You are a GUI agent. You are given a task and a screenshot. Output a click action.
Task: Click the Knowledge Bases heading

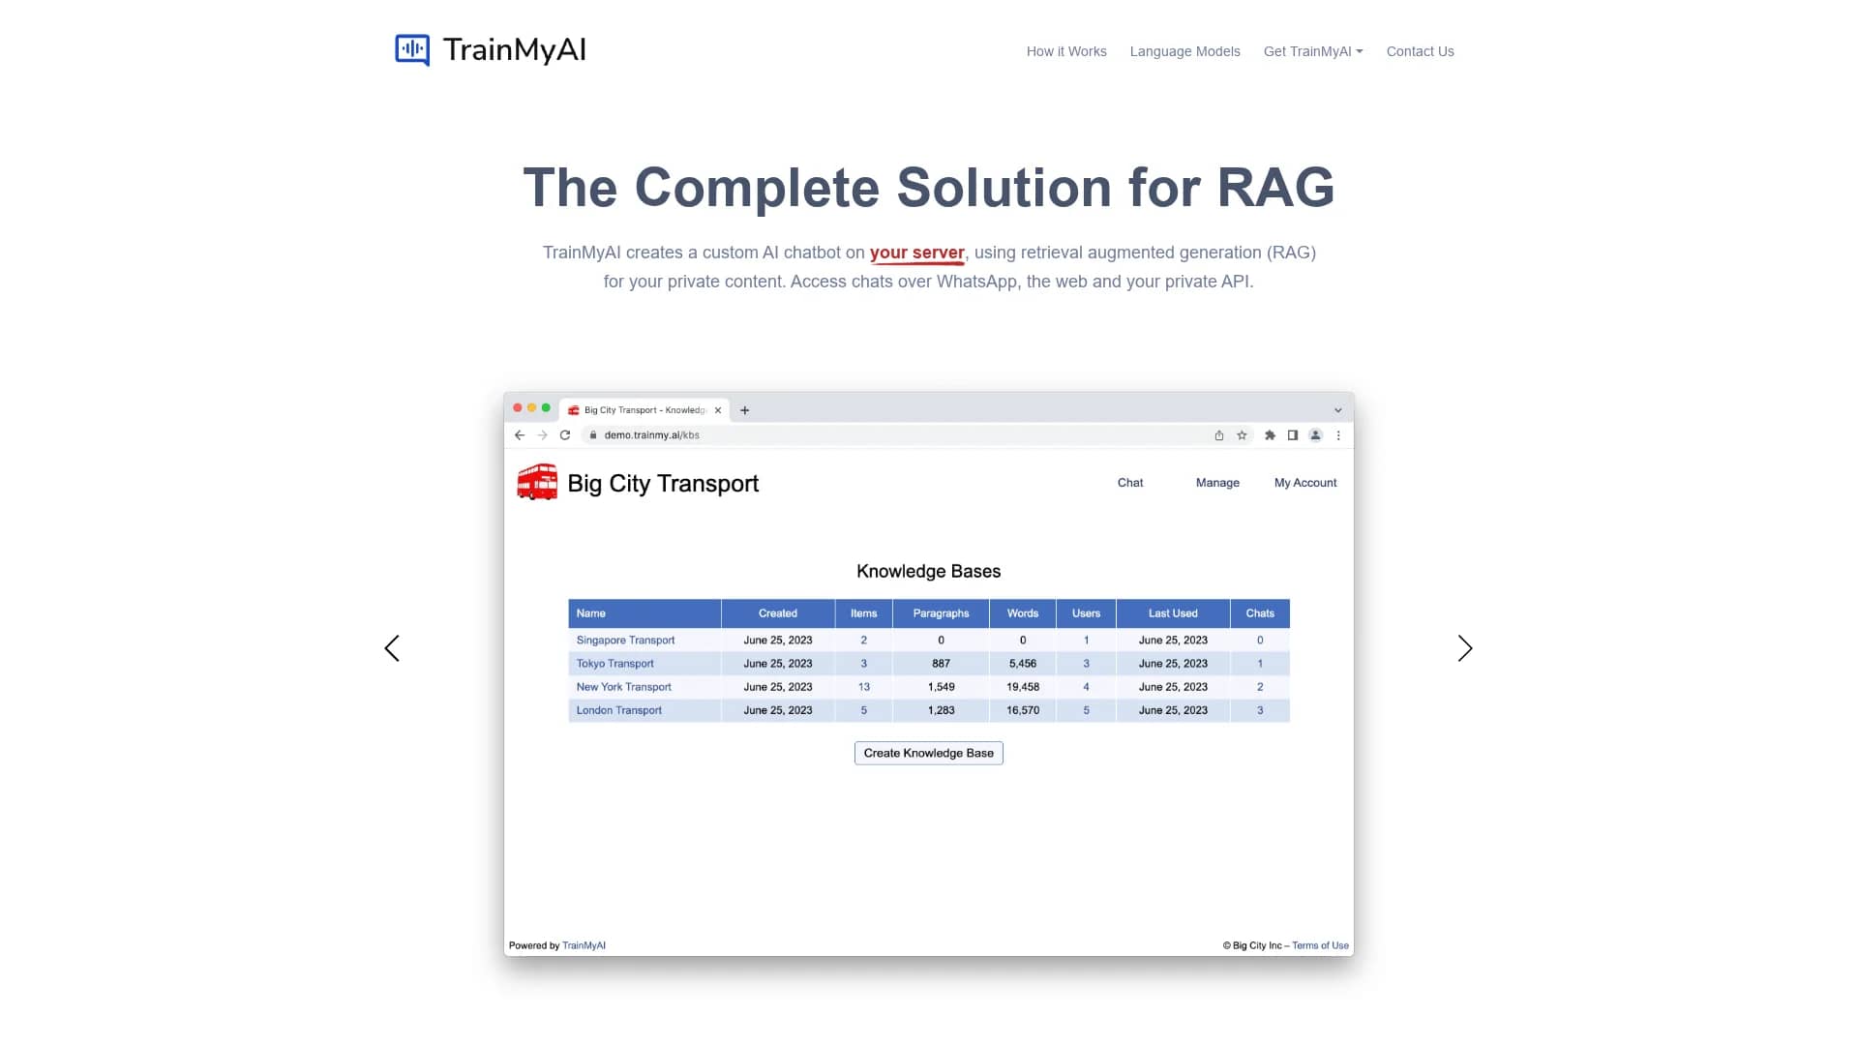929,571
